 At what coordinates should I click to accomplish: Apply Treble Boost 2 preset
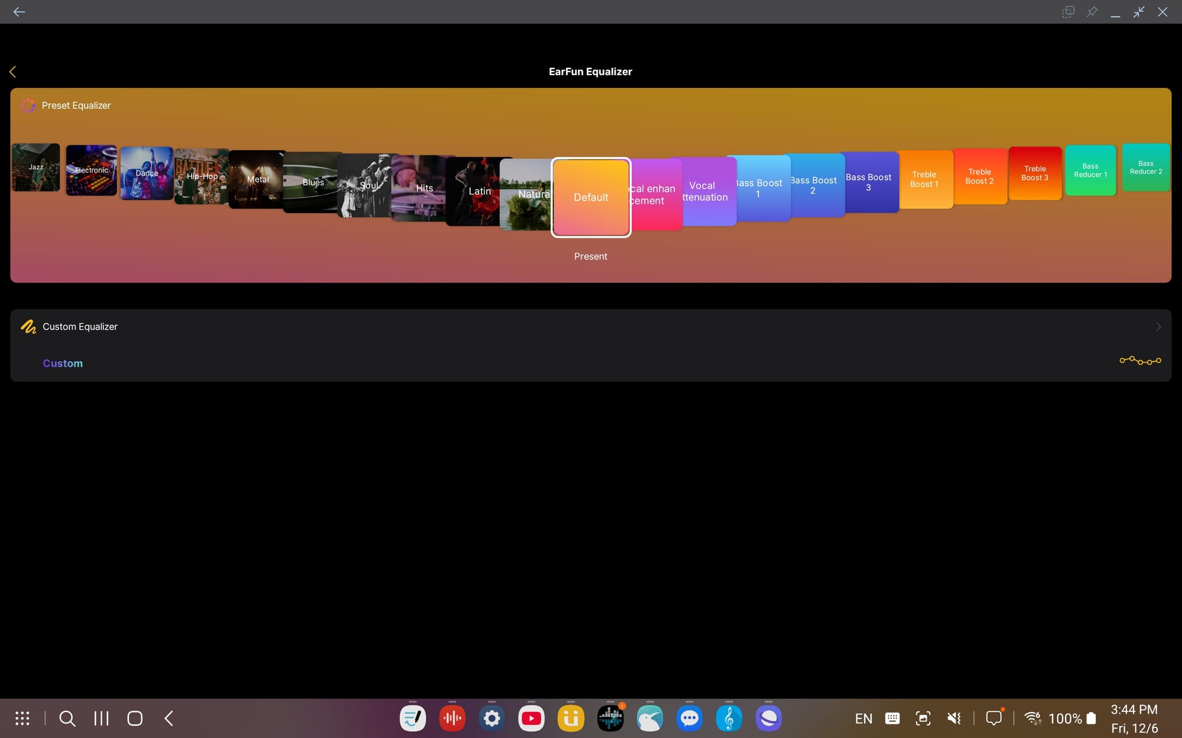pos(980,176)
